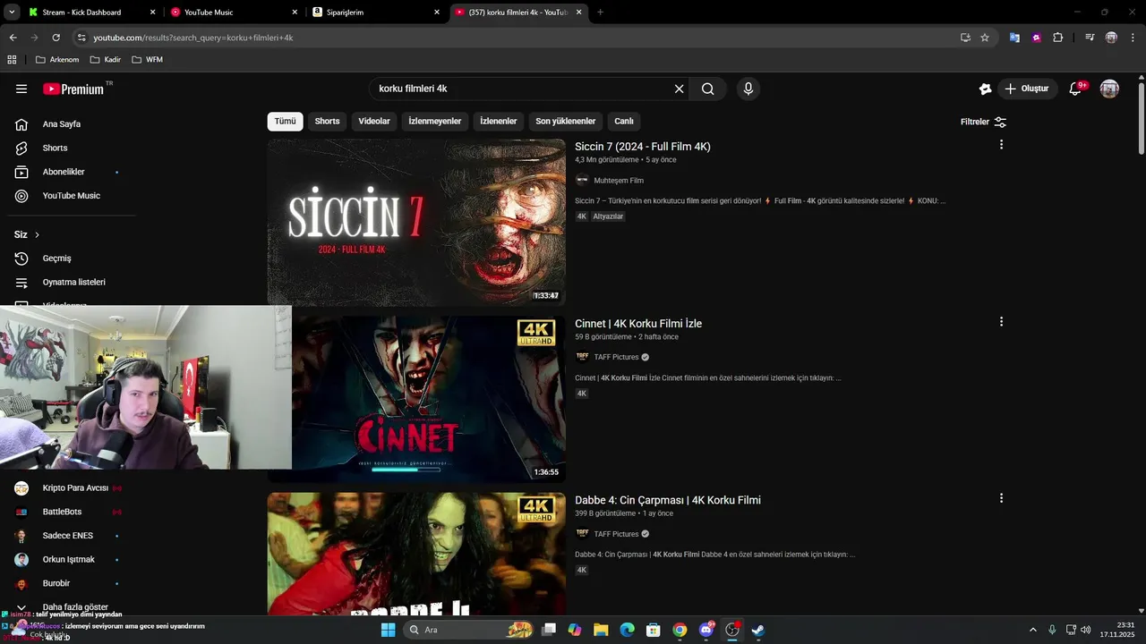Open the Muhteşem Film channel avatar

tap(582, 180)
